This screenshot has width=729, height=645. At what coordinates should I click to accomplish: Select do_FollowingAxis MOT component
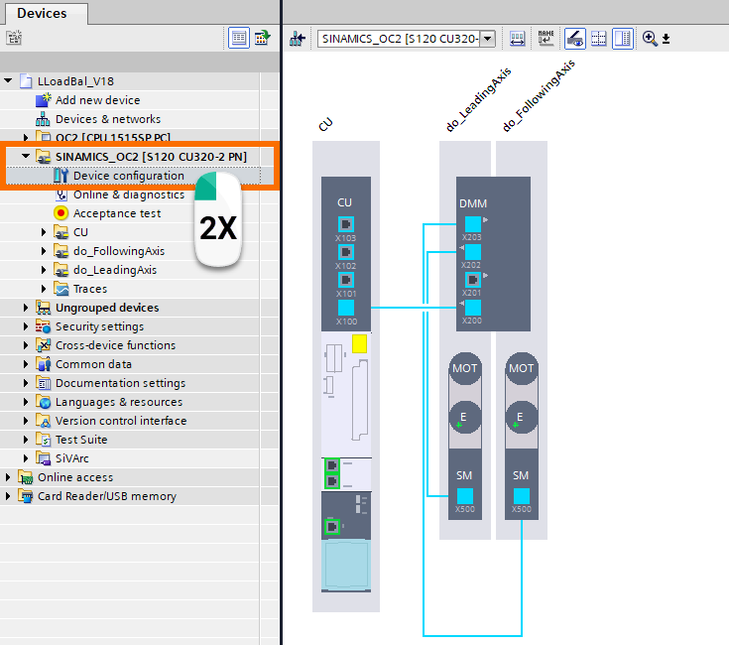[522, 368]
